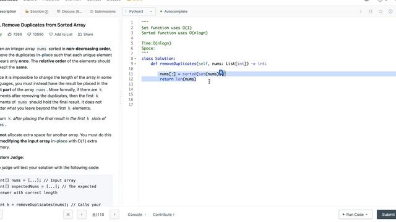Click empty editor line 15
Image resolution: width=396 pixels, height=222 pixels.
(268, 94)
